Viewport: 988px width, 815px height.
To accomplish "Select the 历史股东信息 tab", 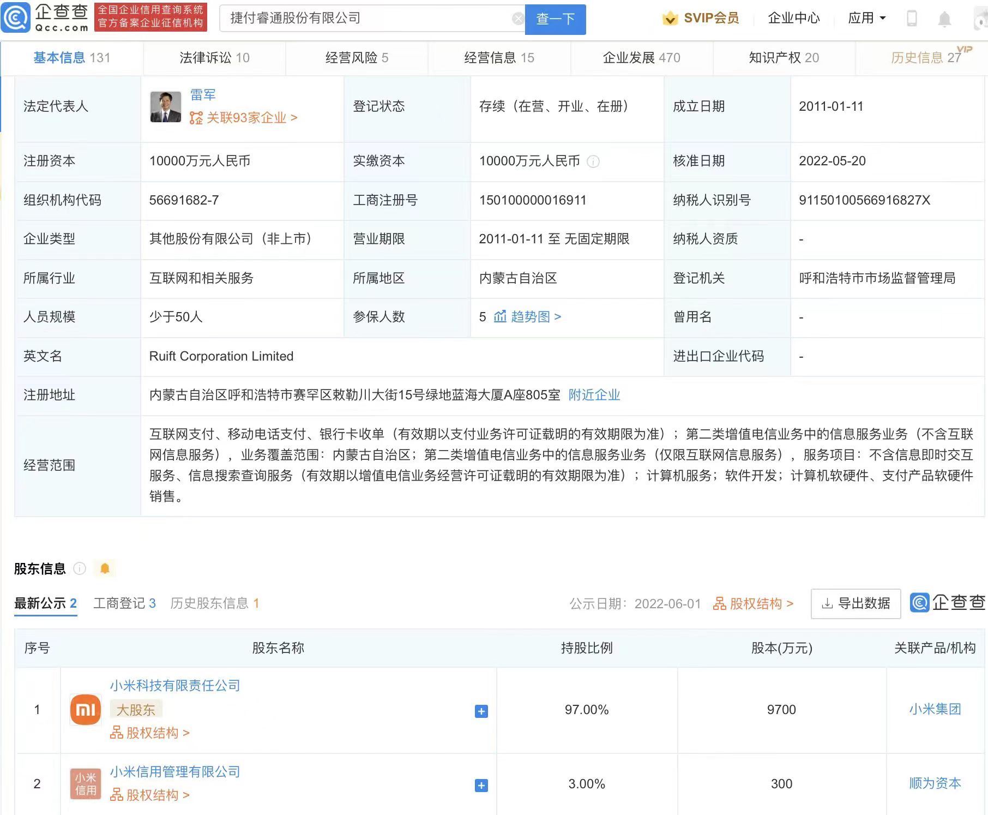I will [214, 603].
